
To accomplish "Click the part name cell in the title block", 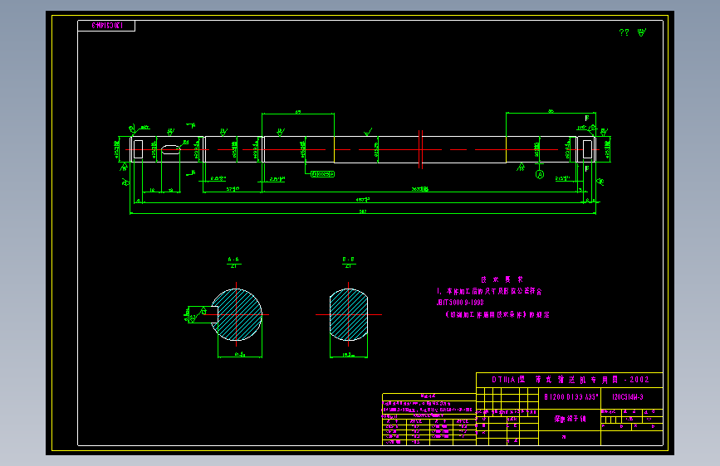I will [570, 419].
